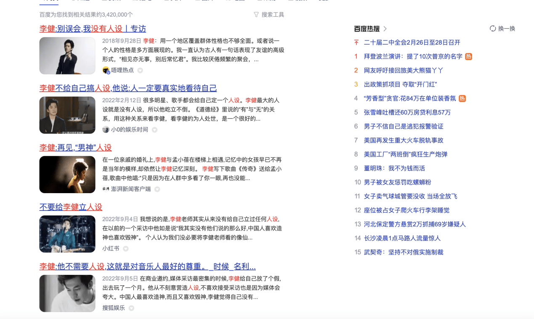Open hot search 出政策抓项目 夺取"开门红"
This screenshot has width=534, height=319.
[x=400, y=84]
